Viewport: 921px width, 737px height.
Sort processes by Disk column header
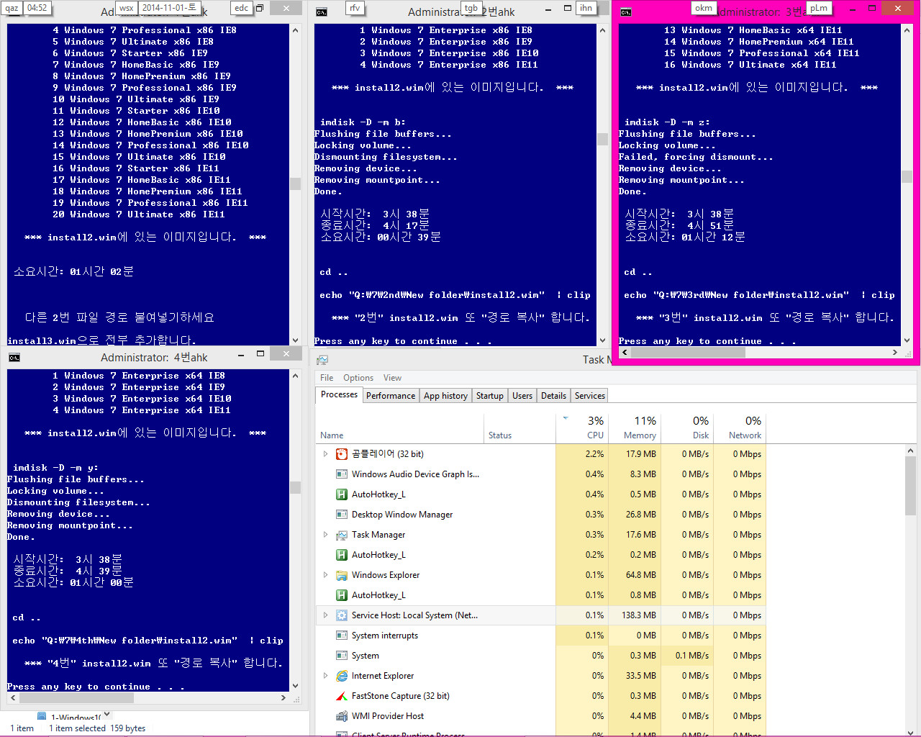click(x=686, y=428)
